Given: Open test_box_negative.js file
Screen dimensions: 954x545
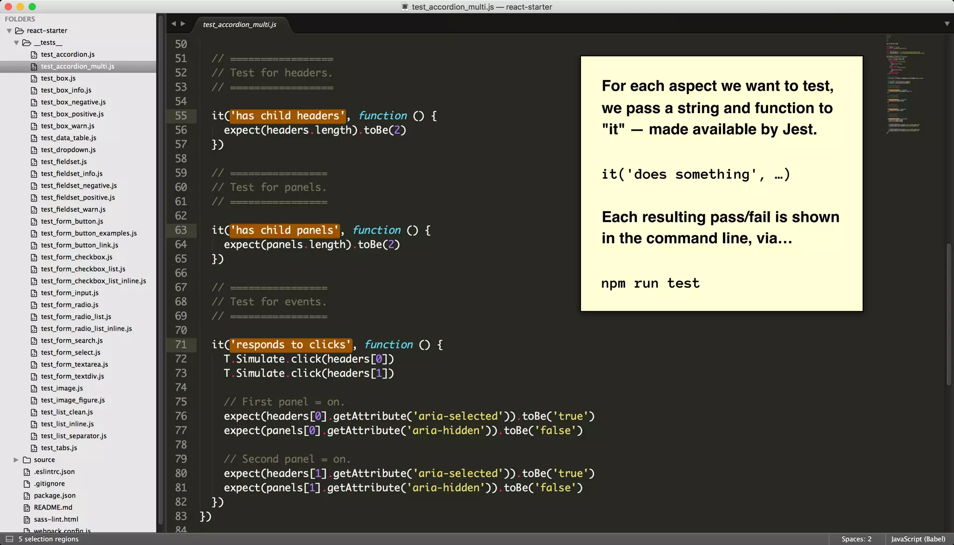Looking at the screenshot, I should 73,102.
